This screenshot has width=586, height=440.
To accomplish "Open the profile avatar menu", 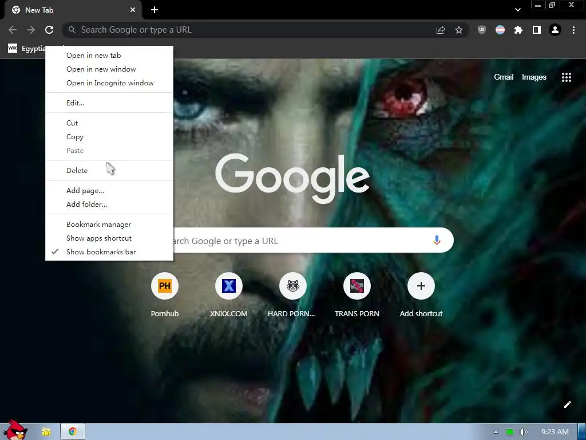I will [555, 30].
